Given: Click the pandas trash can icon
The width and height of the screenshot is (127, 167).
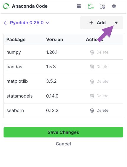Looking at the screenshot, I should pyautogui.click(x=92, y=67).
